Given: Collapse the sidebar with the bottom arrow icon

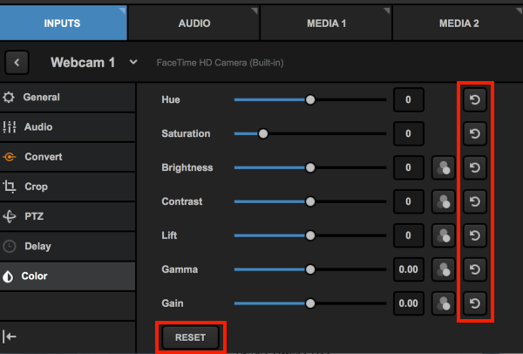Looking at the screenshot, I should [10, 337].
